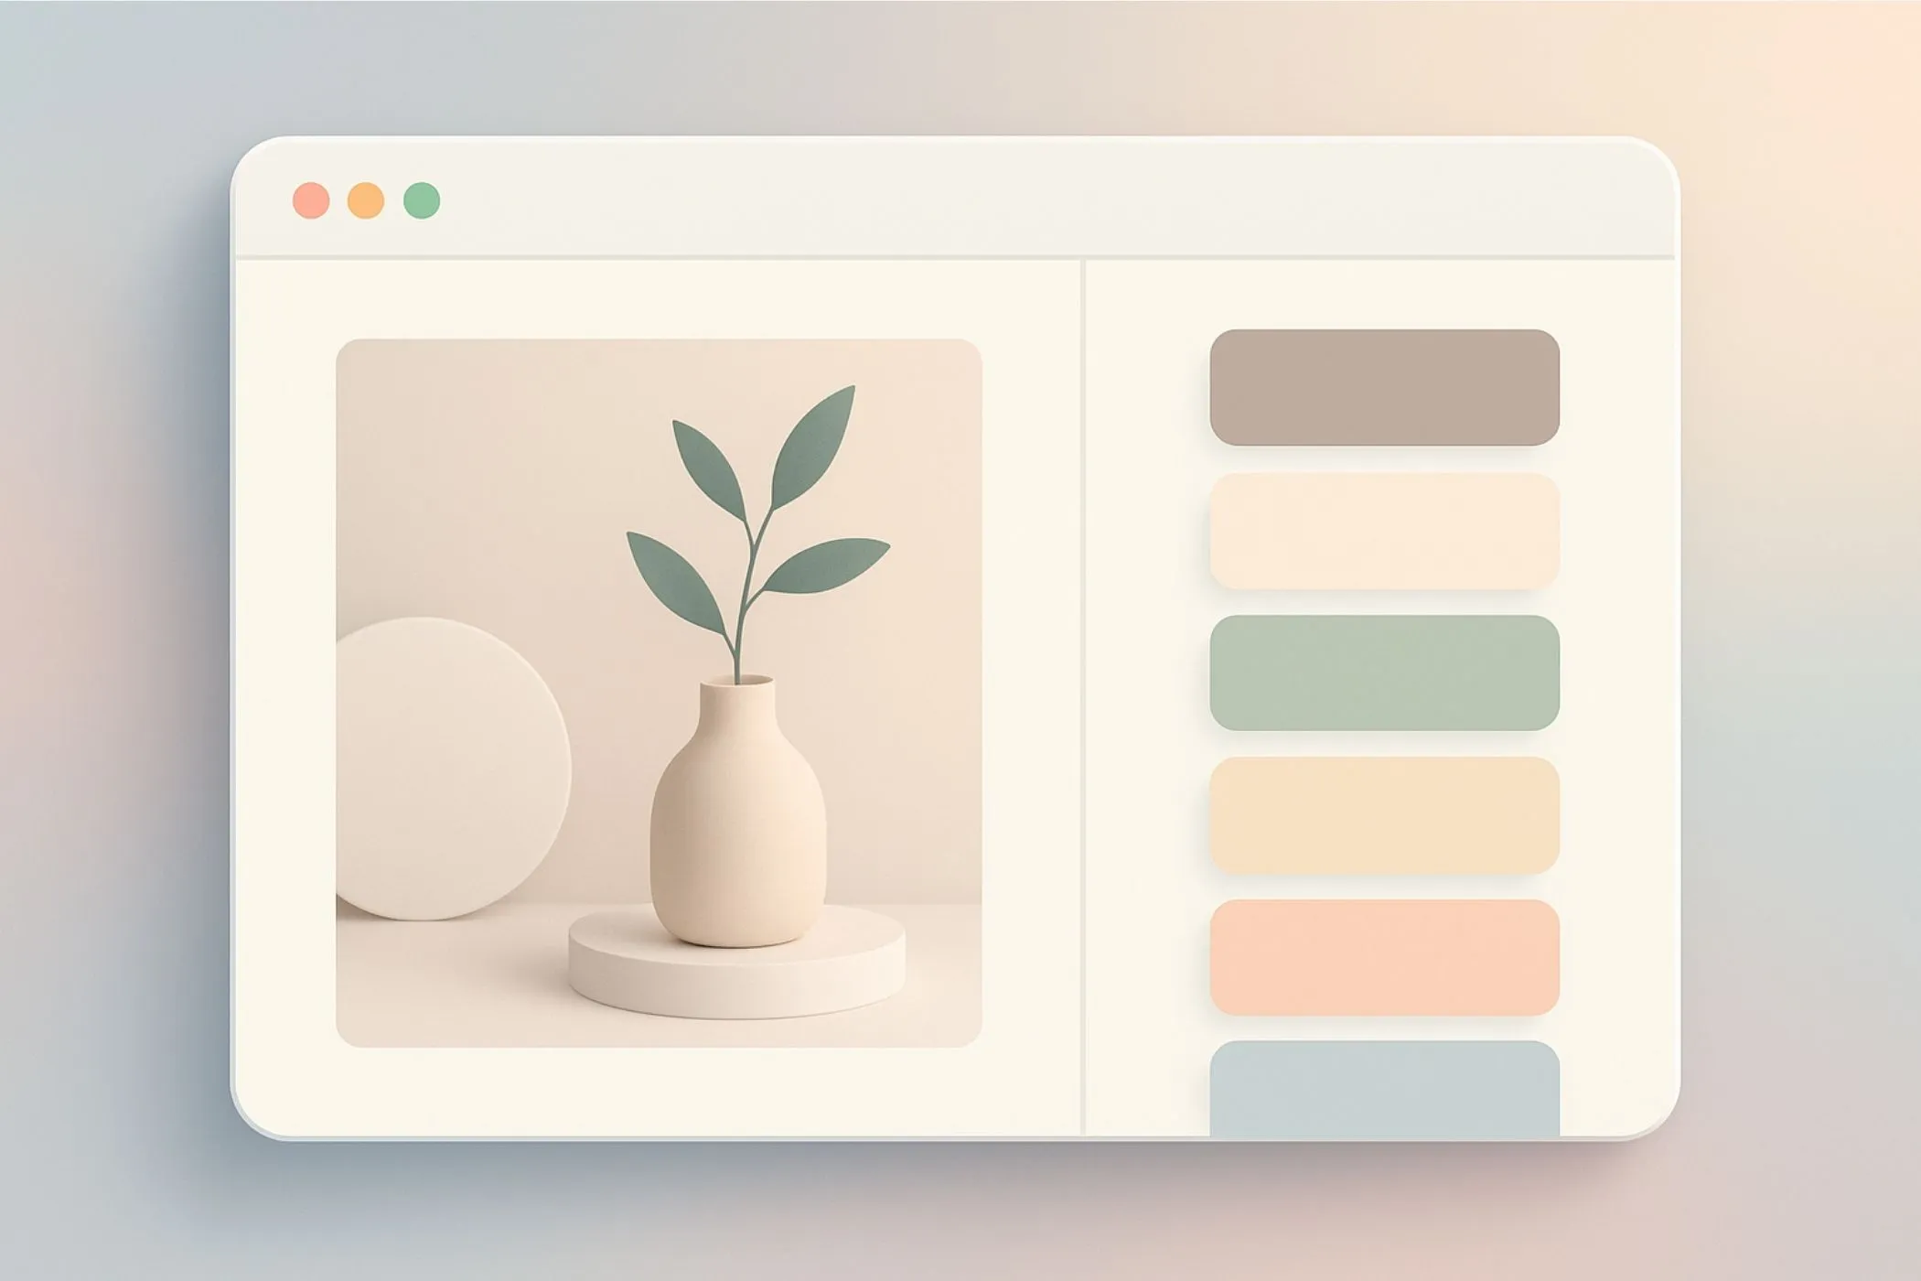The image size is (1921, 1281).
Task: Click the red traffic light button
Action: 311,198
